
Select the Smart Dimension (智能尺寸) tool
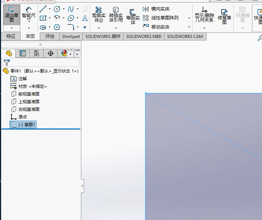[29, 15]
